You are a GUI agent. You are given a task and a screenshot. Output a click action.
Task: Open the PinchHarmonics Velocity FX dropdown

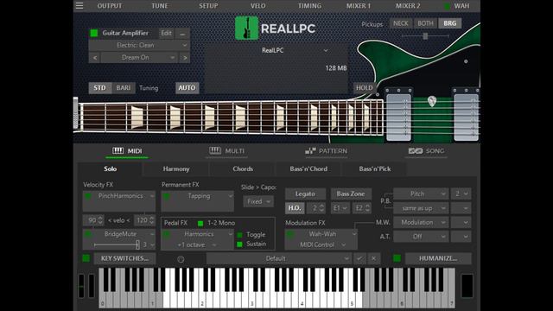click(119, 196)
